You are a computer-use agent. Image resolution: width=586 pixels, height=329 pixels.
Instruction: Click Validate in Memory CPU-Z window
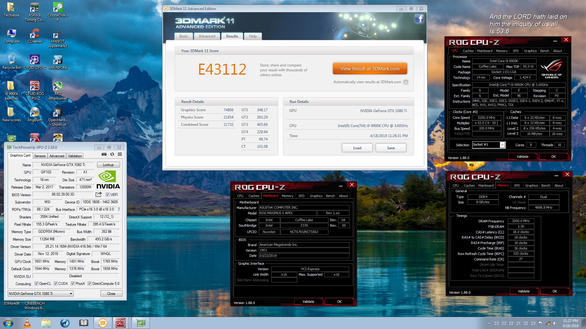pos(524,291)
